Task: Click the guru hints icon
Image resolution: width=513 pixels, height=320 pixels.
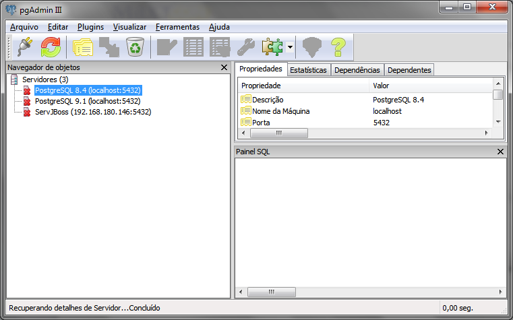Action: [x=312, y=47]
